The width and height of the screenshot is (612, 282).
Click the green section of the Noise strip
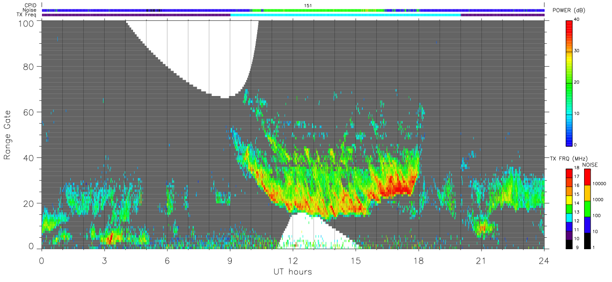324,10
